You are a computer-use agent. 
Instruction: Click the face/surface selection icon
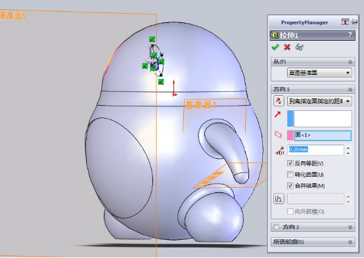tap(278, 135)
